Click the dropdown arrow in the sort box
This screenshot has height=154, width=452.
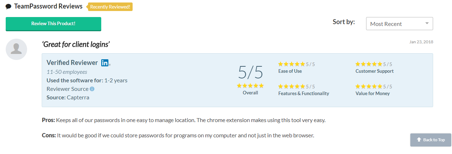(x=427, y=23)
